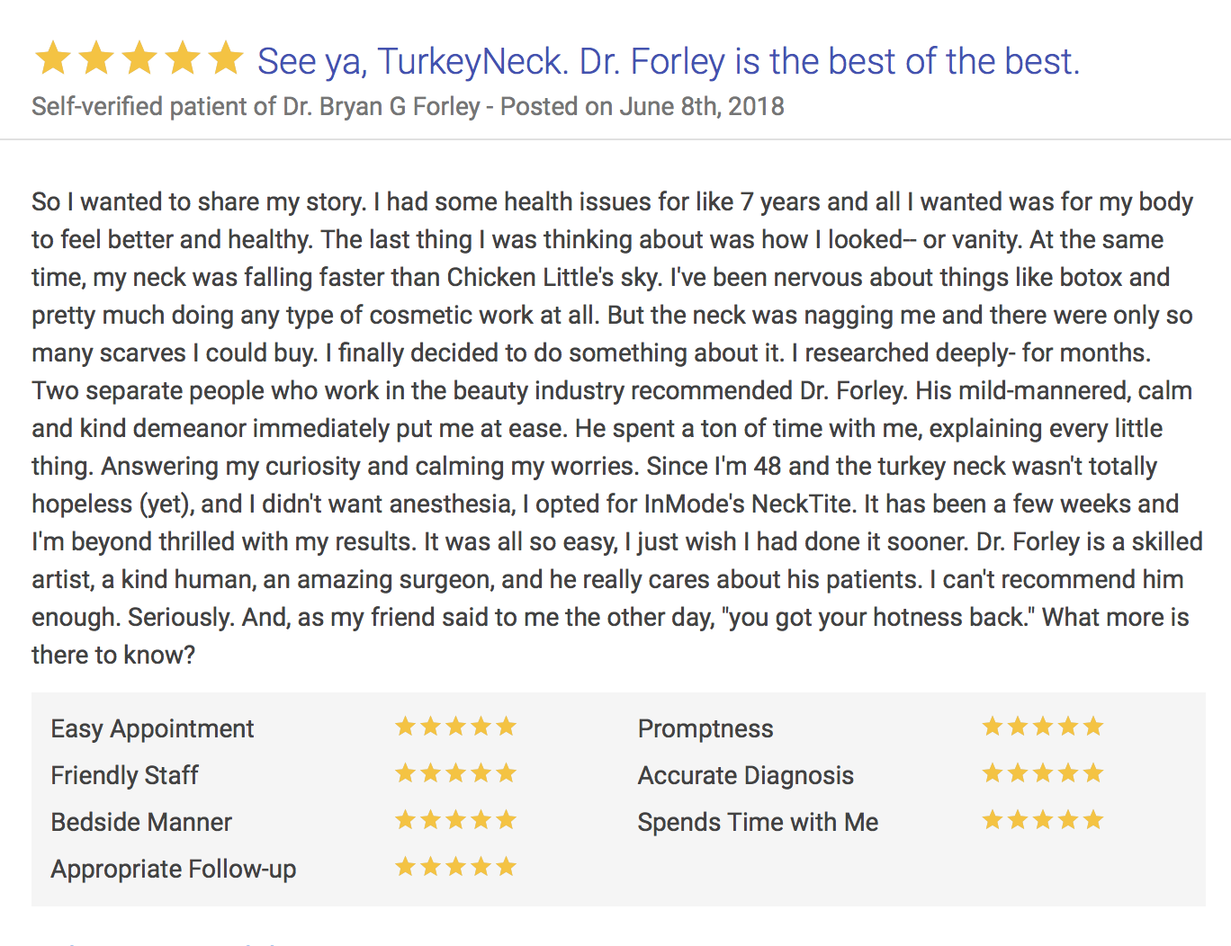Screen dimensions: 1231x946
Task: Click the 'Appropriate Follow-up' label
Action: [x=173, y=869]
